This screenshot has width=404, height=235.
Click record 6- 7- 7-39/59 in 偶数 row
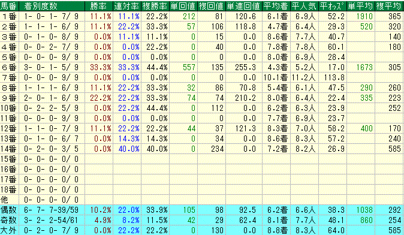tap(51, 210)
